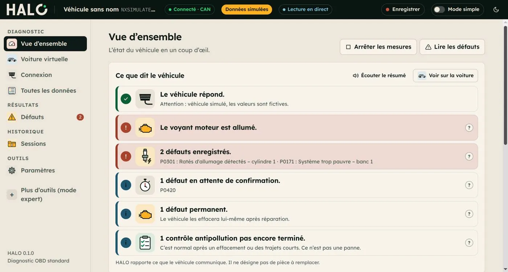Click the Toutes les données list icon
This screenshot has height=272, width=508.
[x=12, y=91]
